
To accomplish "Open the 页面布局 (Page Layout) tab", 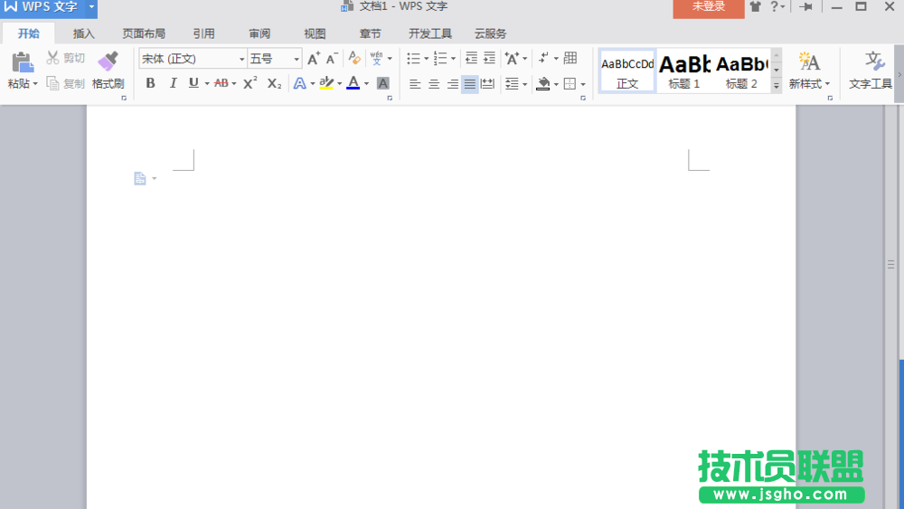I will 144,33.
